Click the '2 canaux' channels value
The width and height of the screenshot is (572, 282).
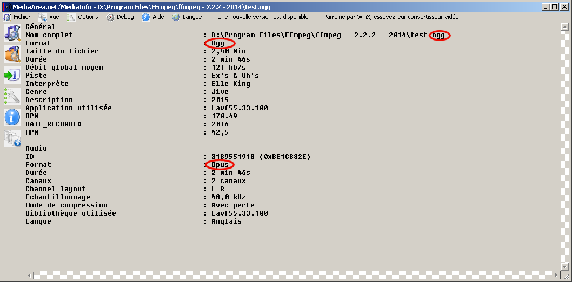229,181
